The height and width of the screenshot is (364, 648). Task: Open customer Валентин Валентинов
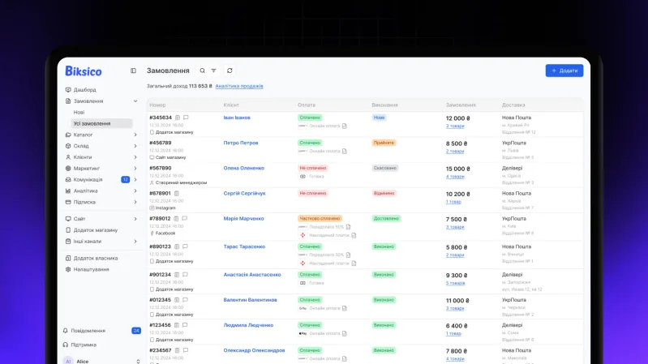(251, 300)
